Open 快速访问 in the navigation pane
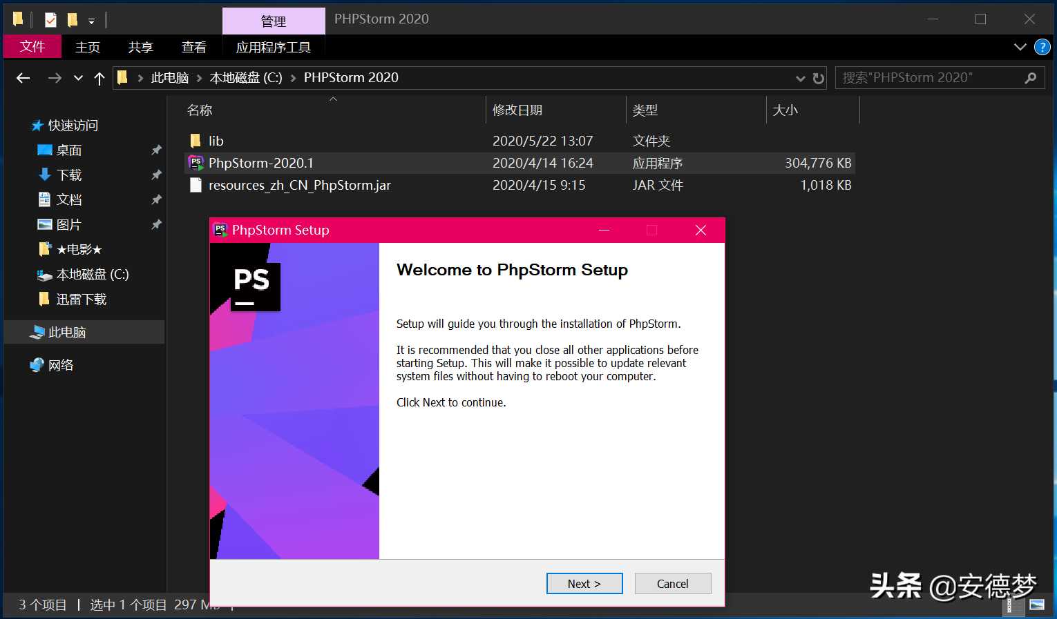This screenshot has width=1057, height=619. point(73,125)
